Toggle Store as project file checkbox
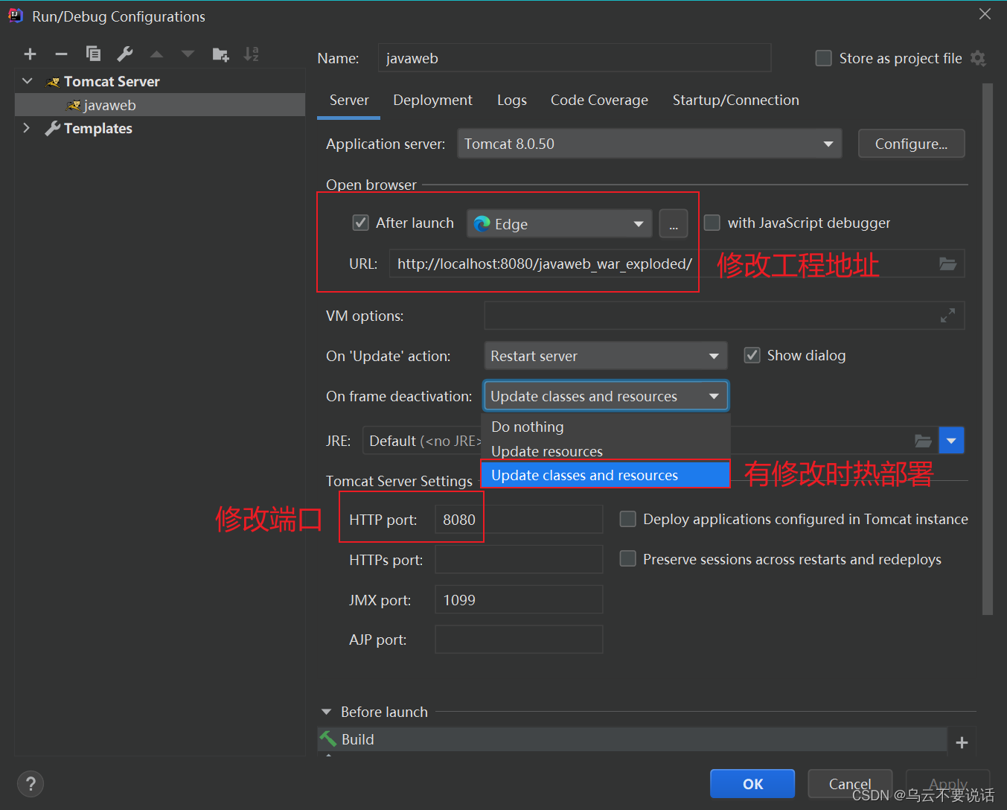Viewport: 1007px width, 810px height. tap(824, 58)
